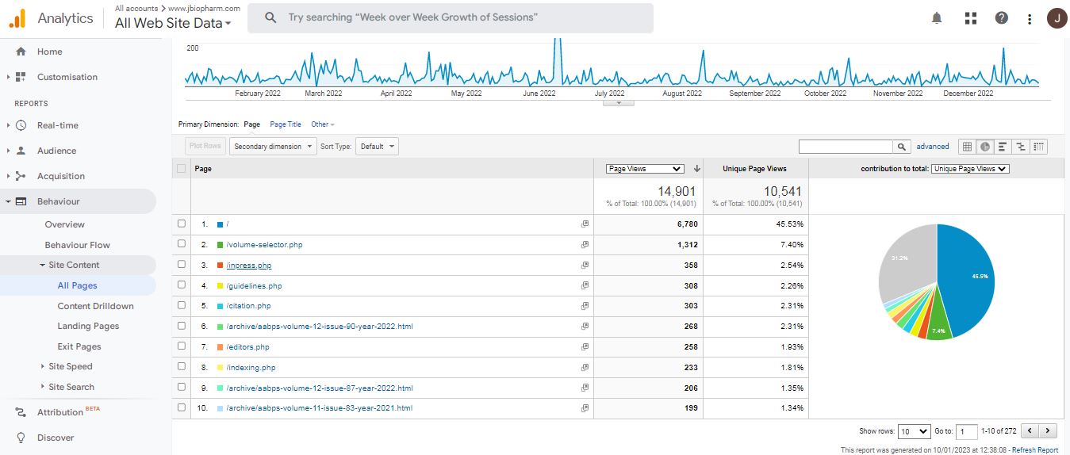Image resolution: width=1070 pixels, height=455 pixels.
Task: Click the table search magnifier button
Action: 902,147
